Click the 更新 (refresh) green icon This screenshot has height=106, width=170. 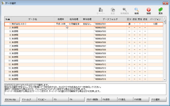[x=160, y=11]
